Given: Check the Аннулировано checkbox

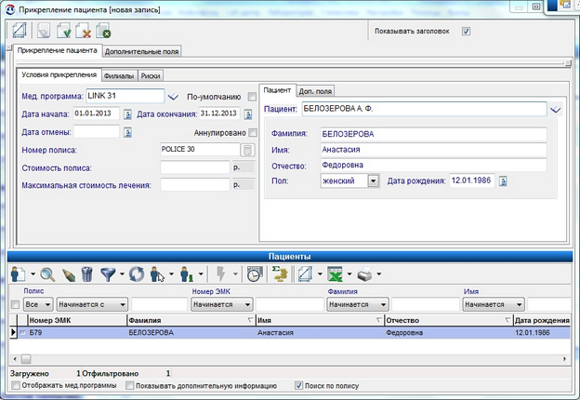Looking at the screenshot, I should (253, 132).
